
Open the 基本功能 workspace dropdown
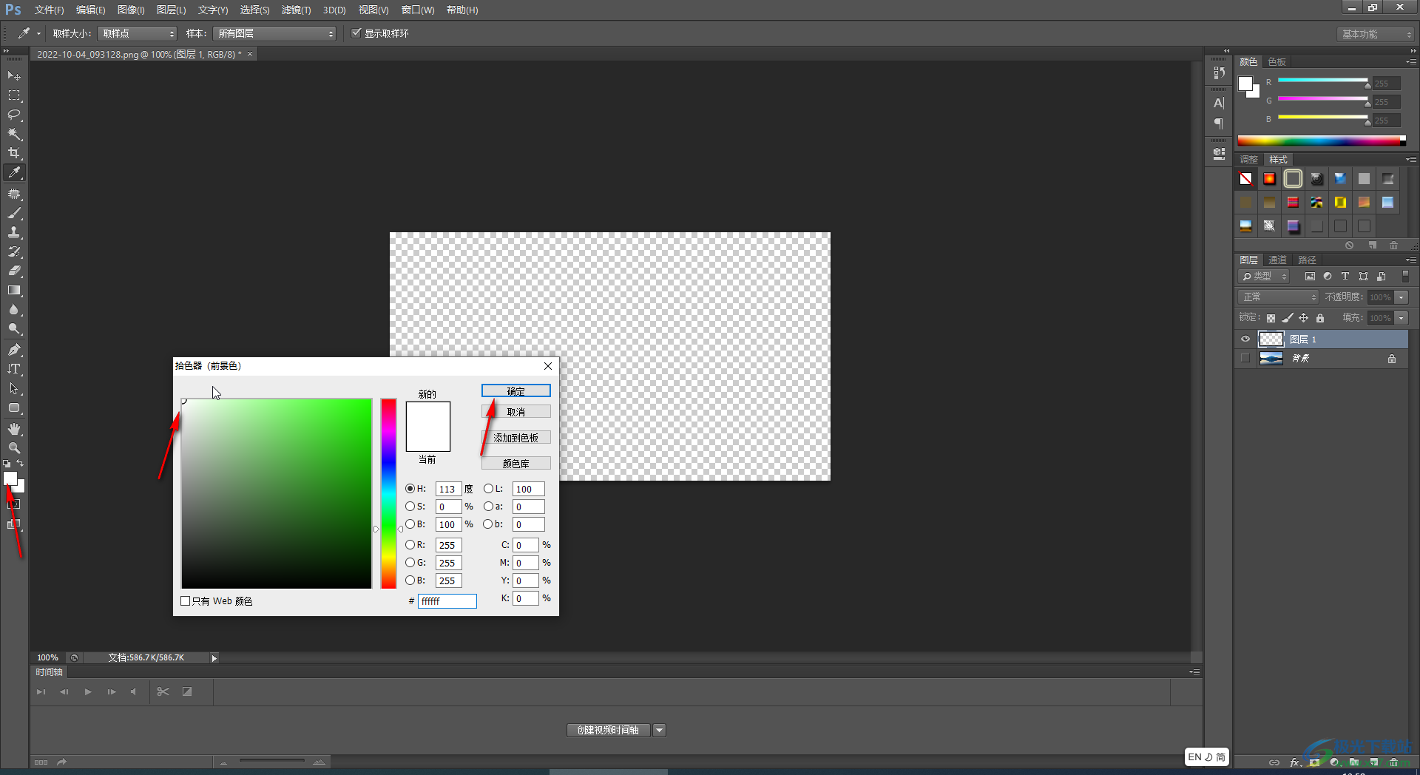click(x=1376, y=34)
